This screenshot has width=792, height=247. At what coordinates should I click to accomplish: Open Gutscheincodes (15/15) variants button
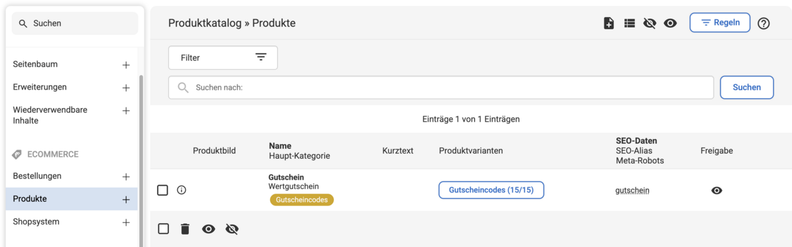point(491,190)
